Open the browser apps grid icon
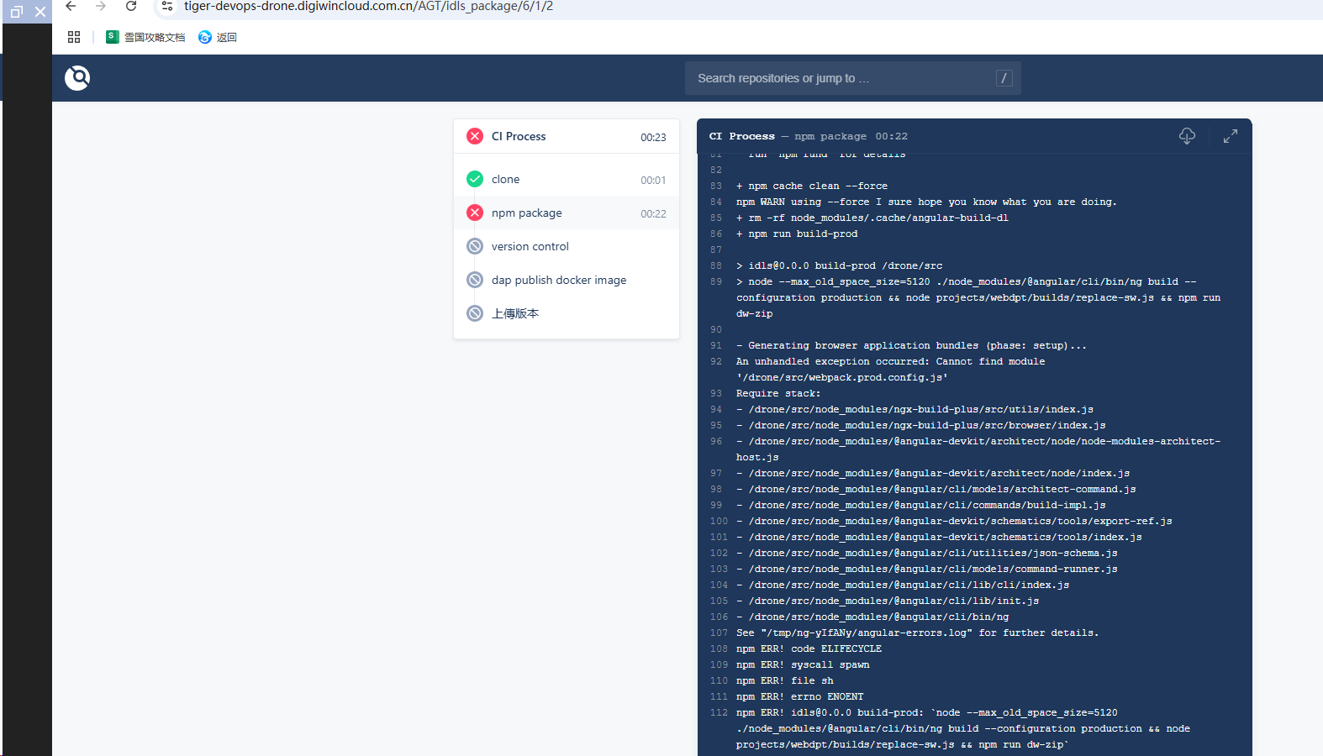 pos(74,37)
